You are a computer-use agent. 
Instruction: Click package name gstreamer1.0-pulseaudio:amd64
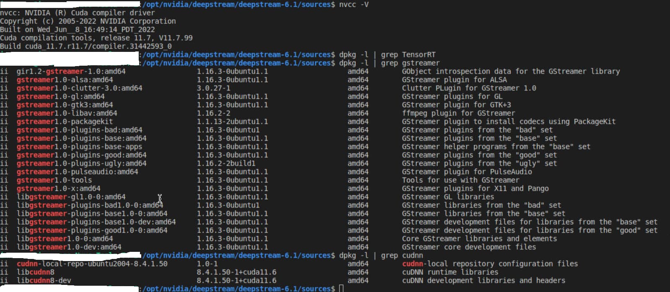pos(78,172)
